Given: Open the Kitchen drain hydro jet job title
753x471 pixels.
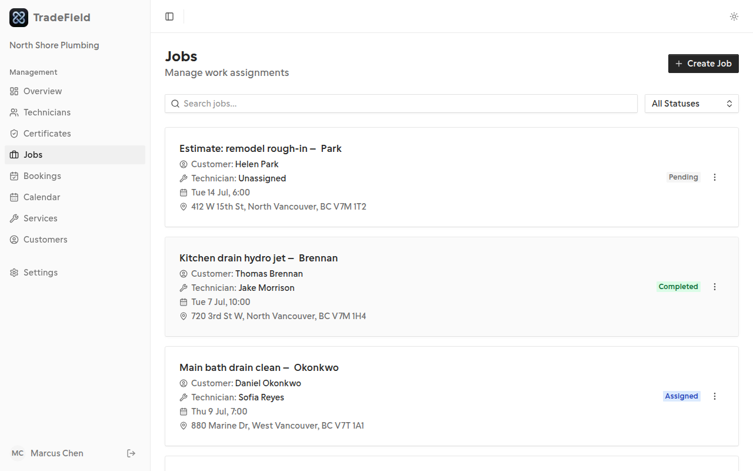Looking at the screenshot, I should pyautogui.click(x=259, y=258).
